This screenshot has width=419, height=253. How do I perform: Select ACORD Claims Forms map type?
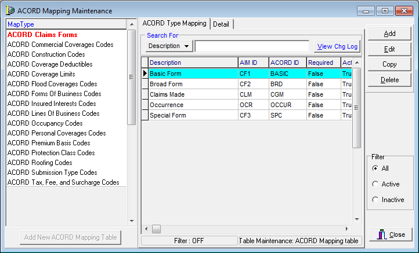click(66, 35)
